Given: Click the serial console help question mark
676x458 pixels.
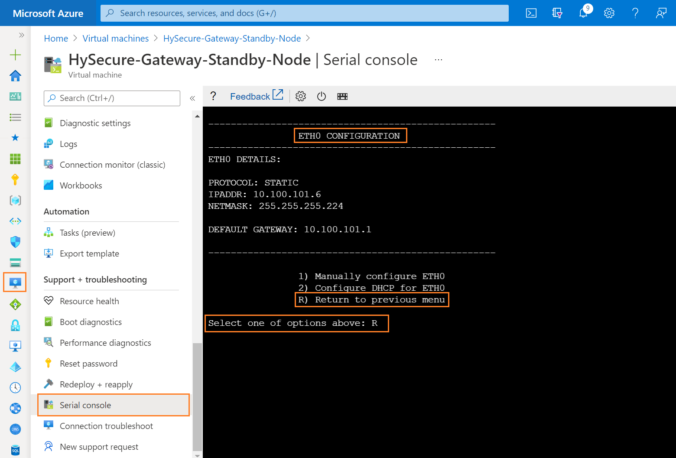Looking at the screenshot, I should [213, 96].
